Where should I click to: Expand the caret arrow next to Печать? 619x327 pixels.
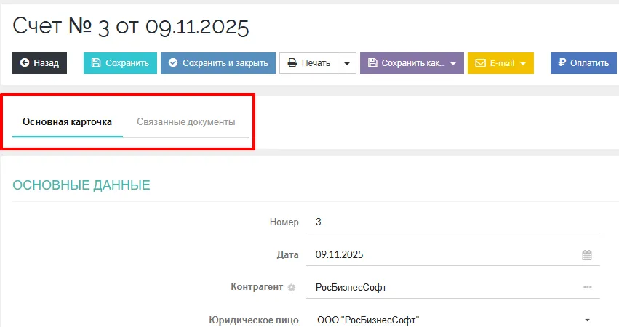346,63
